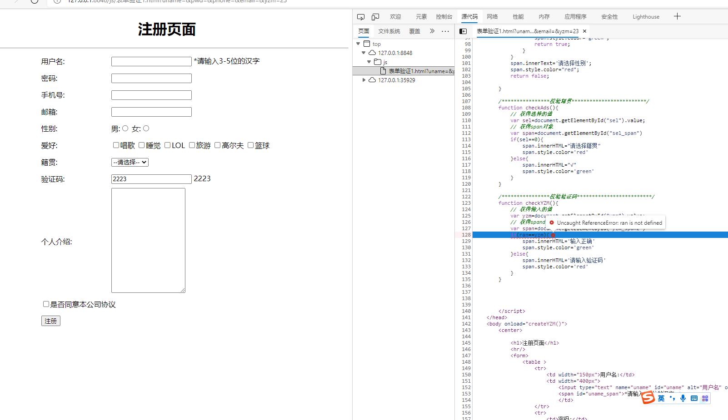This screenshot has height=420, width=728.
Task: Click line number 142 in the gutter
Action: coord(466,324)
